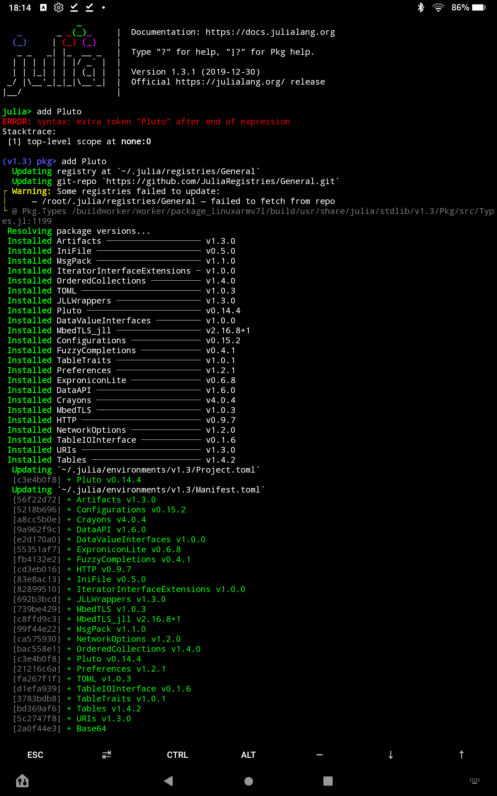
Task: Tap the first download-complete checkmark icon
Action: click(74, 7)
